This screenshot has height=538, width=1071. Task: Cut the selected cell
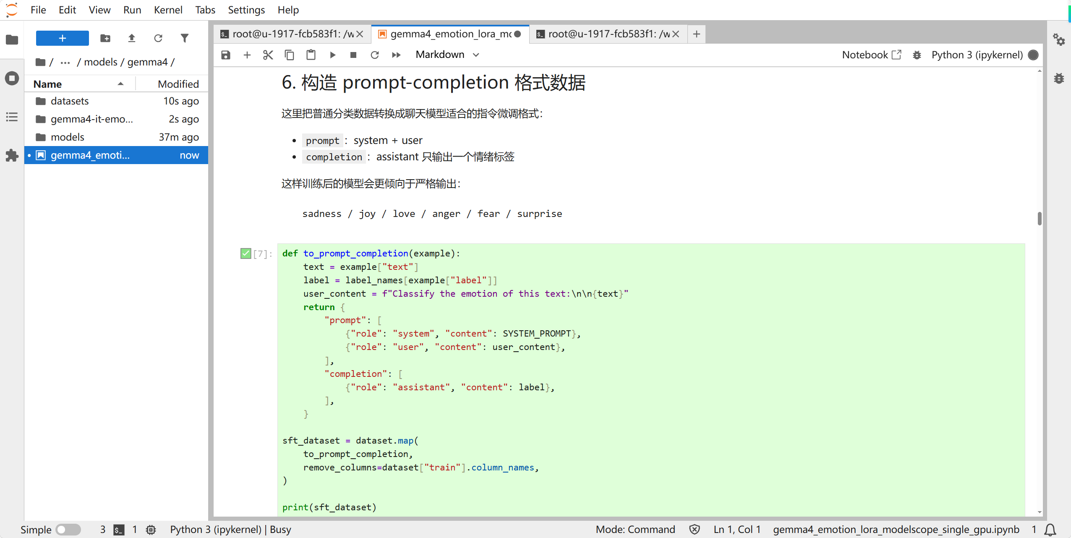[x=268, y=55]
